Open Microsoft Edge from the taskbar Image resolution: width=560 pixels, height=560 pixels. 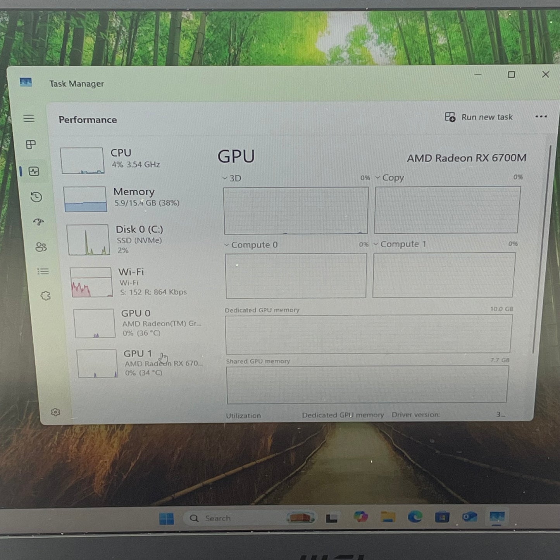tap(415, 517)
